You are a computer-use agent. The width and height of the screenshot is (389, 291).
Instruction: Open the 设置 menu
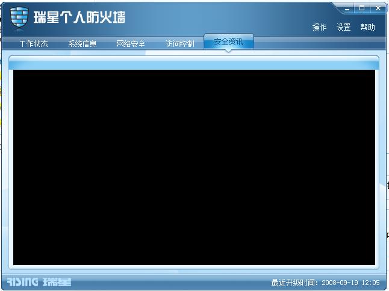click(343, 27)
